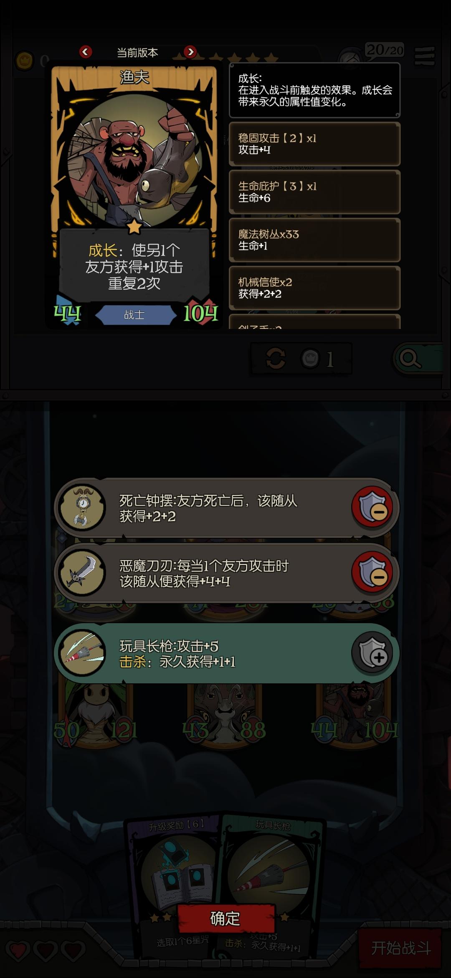
Task: Open the hamburger menu icon
Action: [425, 56]
